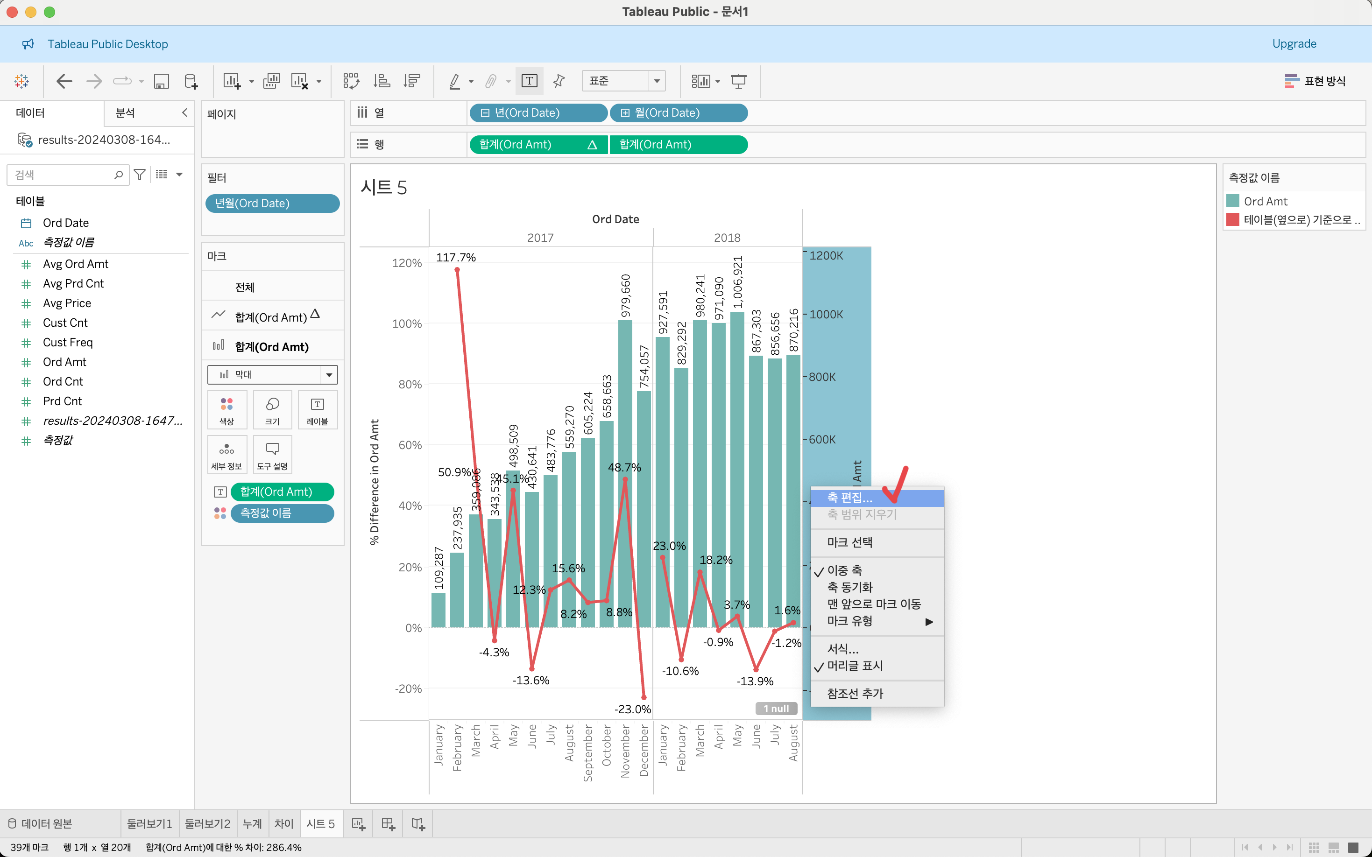
Task: Click the undo back arrow icon
Action: (x=64, y=81)
